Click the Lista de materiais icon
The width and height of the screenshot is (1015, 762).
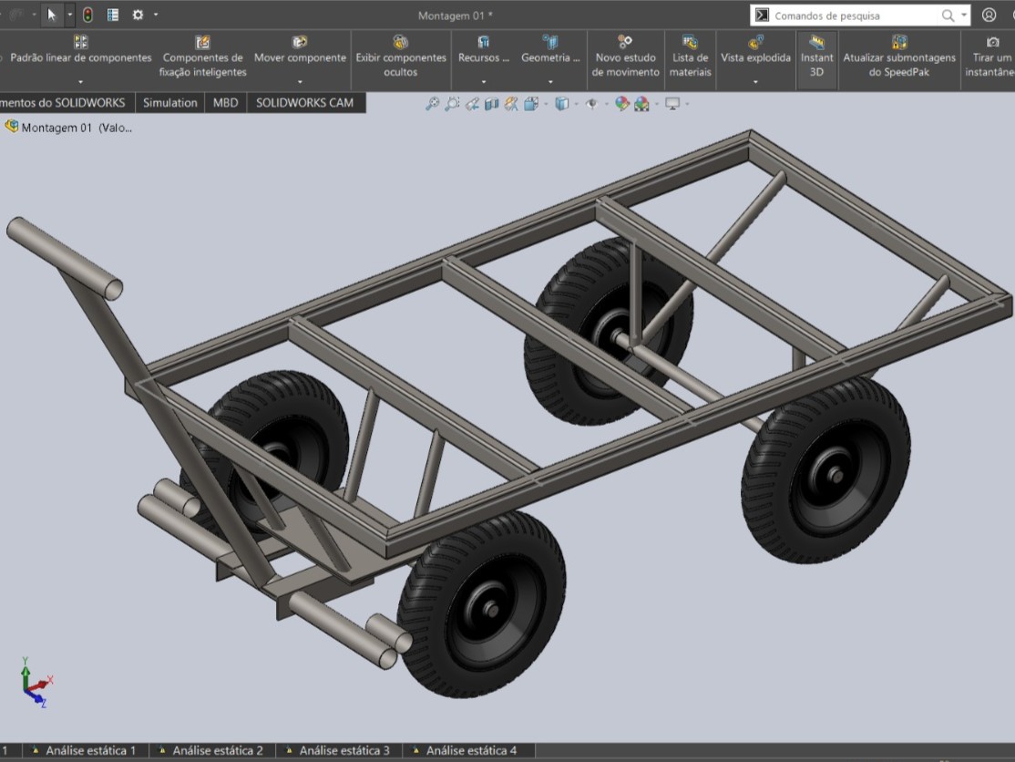point(690,56)
